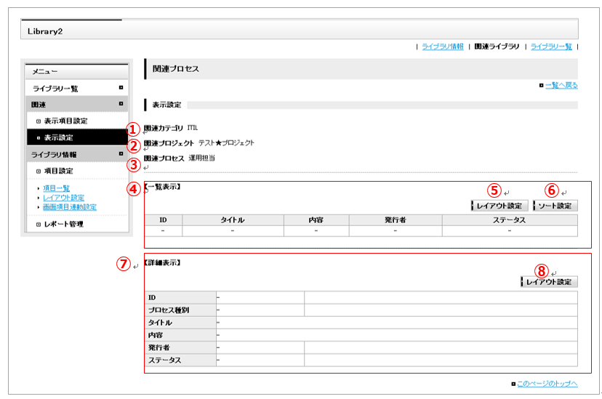This screenshot has height=399, width=602.
Task: Select the 関連ライブラリ top navigation item
Action: [x=497, y=47]
